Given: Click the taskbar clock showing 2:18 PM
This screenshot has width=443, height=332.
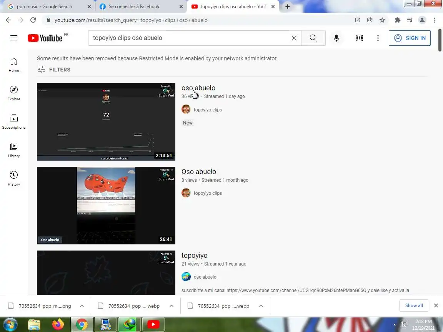Looking at the screenshot, I should point(423,324).
